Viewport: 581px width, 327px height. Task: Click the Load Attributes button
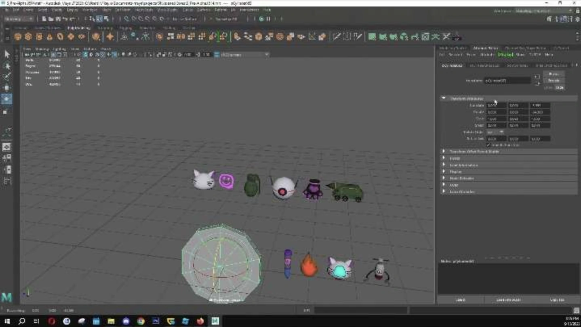pyautogui.click(x=508, y=300)
